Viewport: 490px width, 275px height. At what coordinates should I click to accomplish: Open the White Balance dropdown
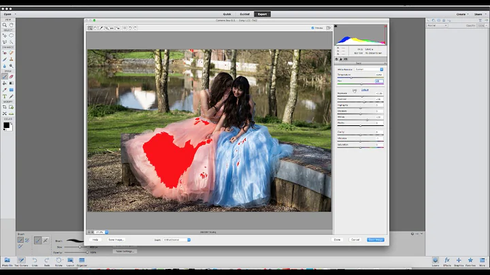[369, 69]
